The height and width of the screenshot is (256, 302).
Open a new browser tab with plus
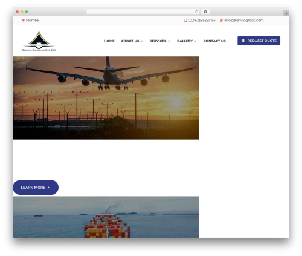[x=286, y=13]
